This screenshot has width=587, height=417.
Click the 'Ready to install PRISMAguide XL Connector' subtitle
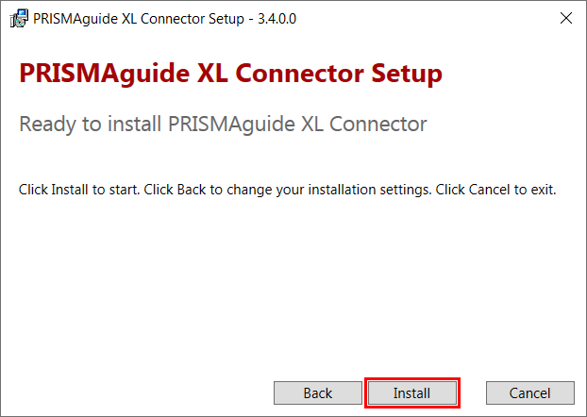(x=223, y=125)
